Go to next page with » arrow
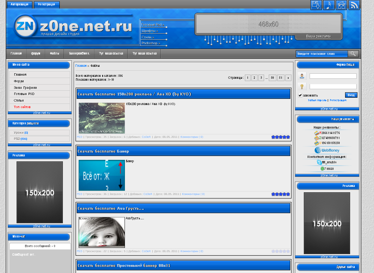Image resolution: width=374 pixels, height=273 pixels. [288, 78]
